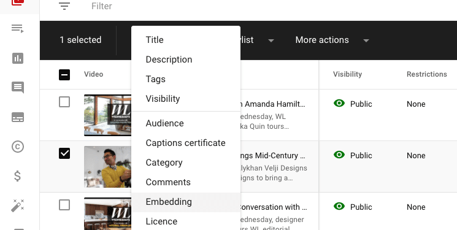This screenshot has height=230, width=457.
Task: Open the Analytics bar chart icon
Action: pos(18,58)
